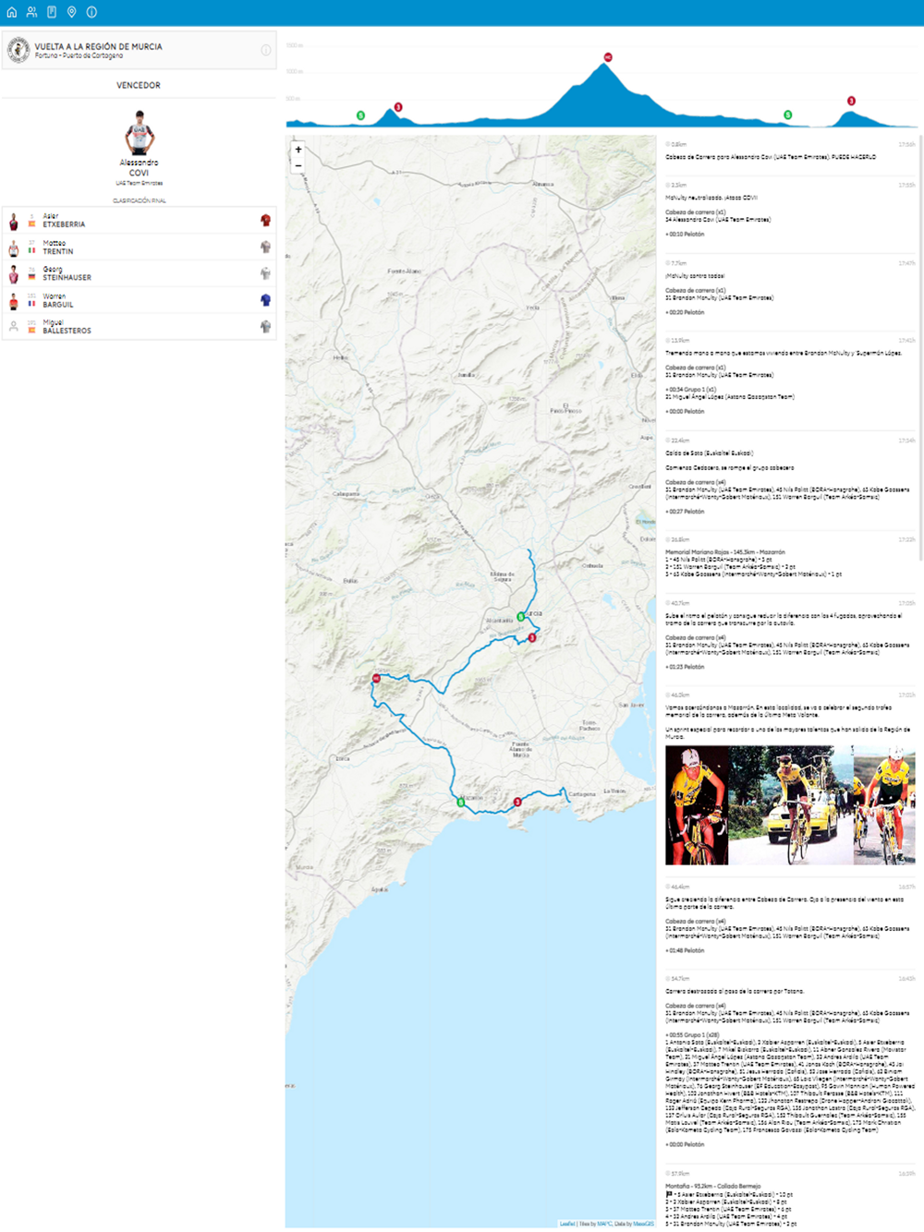
Task: Zoom out on the map
Action: point(298,165)
